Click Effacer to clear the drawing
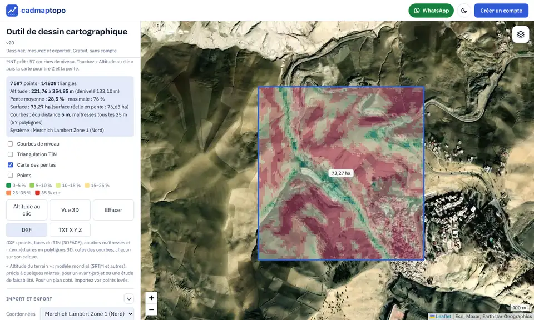This screenshot has height=320, width=534. point(113,210)
